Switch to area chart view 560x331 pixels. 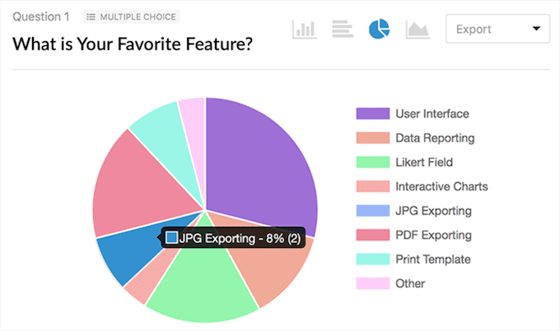coord(418,30)
